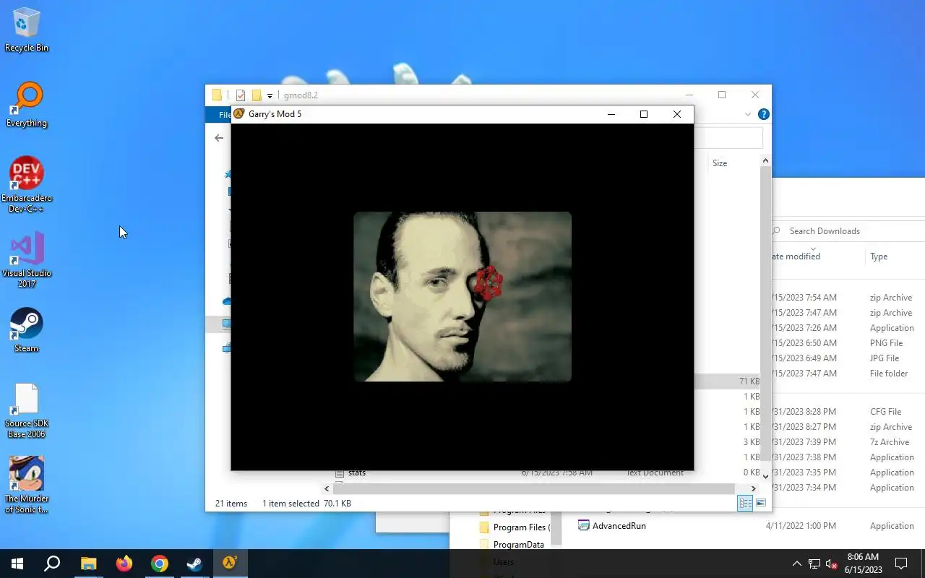
Task: Select Downloads row dated 6/15/2023 7:54 AM
Action: (x=848, y=298)
